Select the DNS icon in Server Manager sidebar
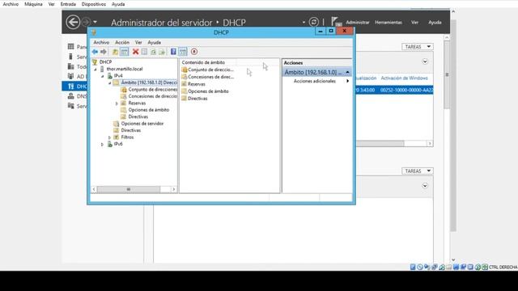 point(70,96)
